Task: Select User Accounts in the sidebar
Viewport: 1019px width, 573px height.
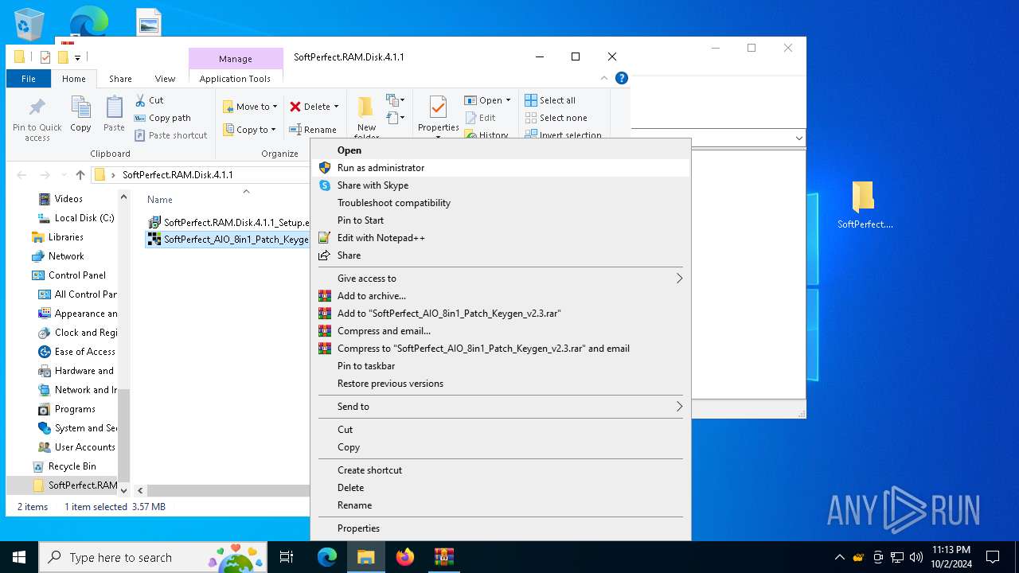Action: [77, 447]
